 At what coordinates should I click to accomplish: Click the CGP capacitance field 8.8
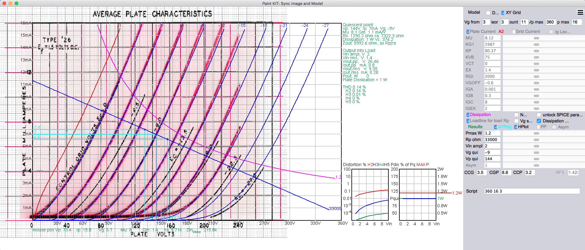tap(506, 172)
